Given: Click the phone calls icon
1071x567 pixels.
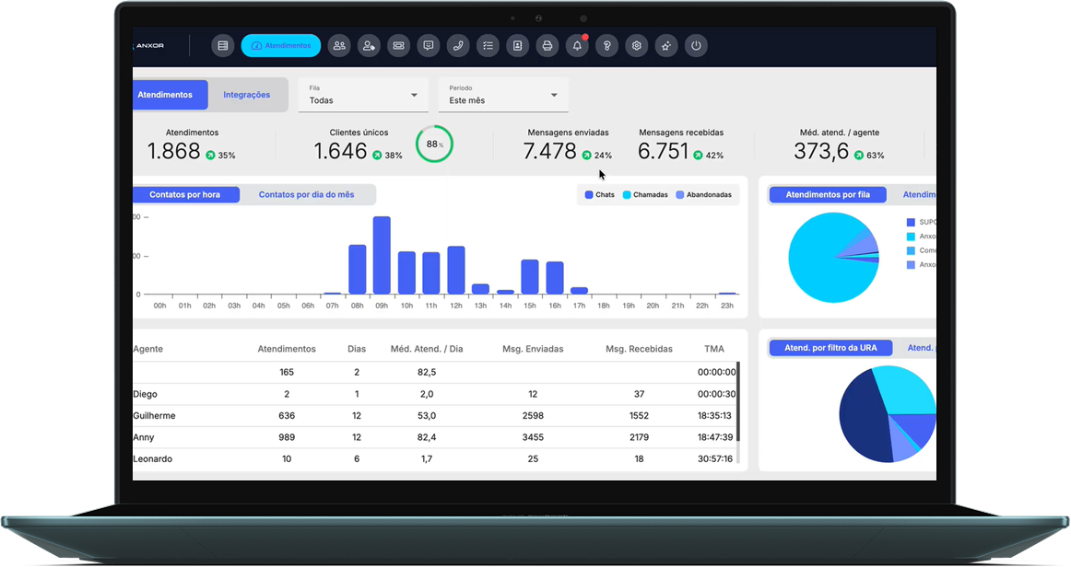Looking at the screenshot, I should click(x=458, y=46).
